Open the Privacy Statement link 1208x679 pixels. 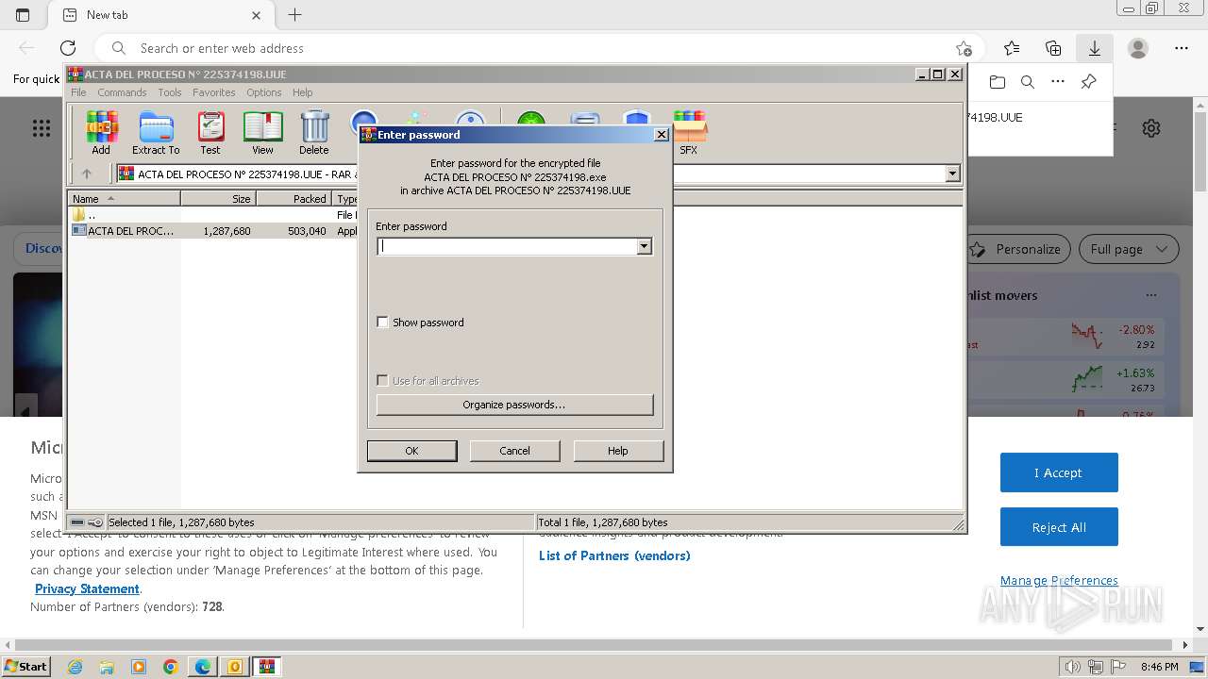click(x=87, y=588)
